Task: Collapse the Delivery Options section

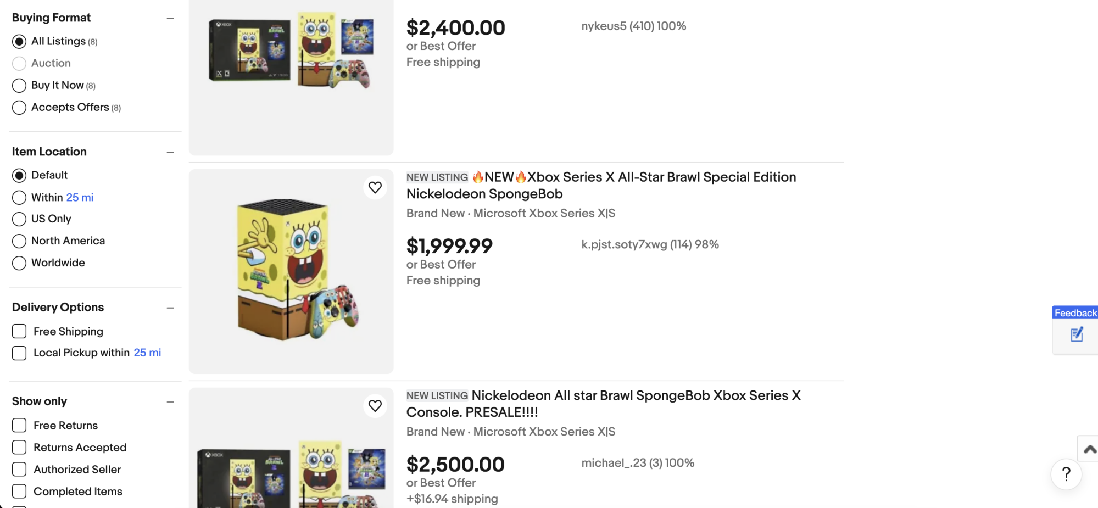Action: (x=170, y=308)
